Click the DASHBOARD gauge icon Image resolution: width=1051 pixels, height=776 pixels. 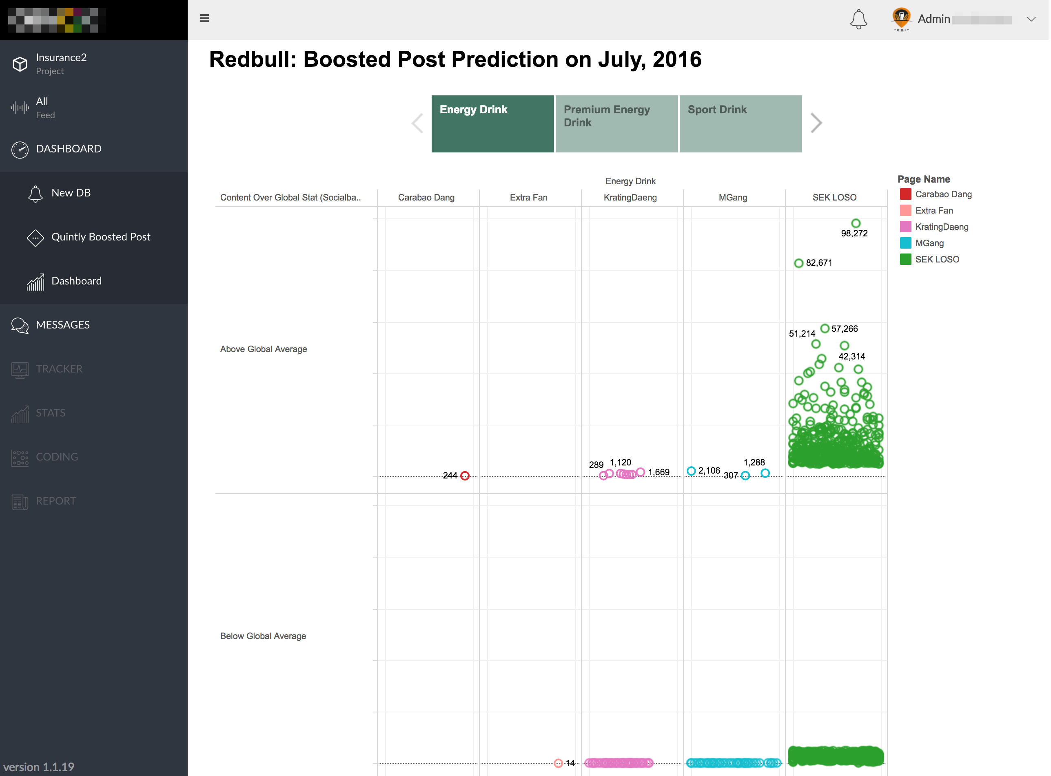coord(20,150)
